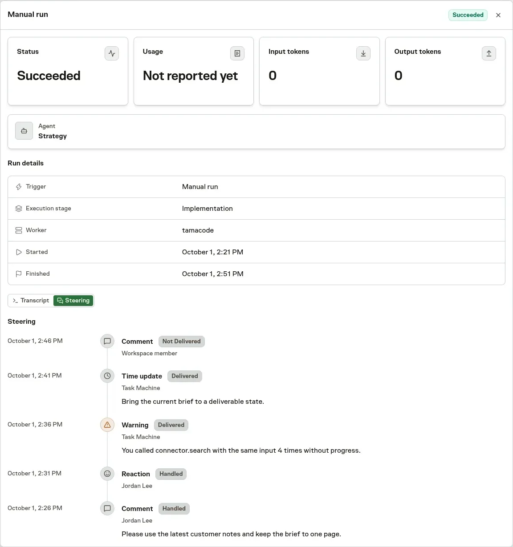
Task: Click the October 1, 2:36 PM timestamp
Action: pos(35,424)
